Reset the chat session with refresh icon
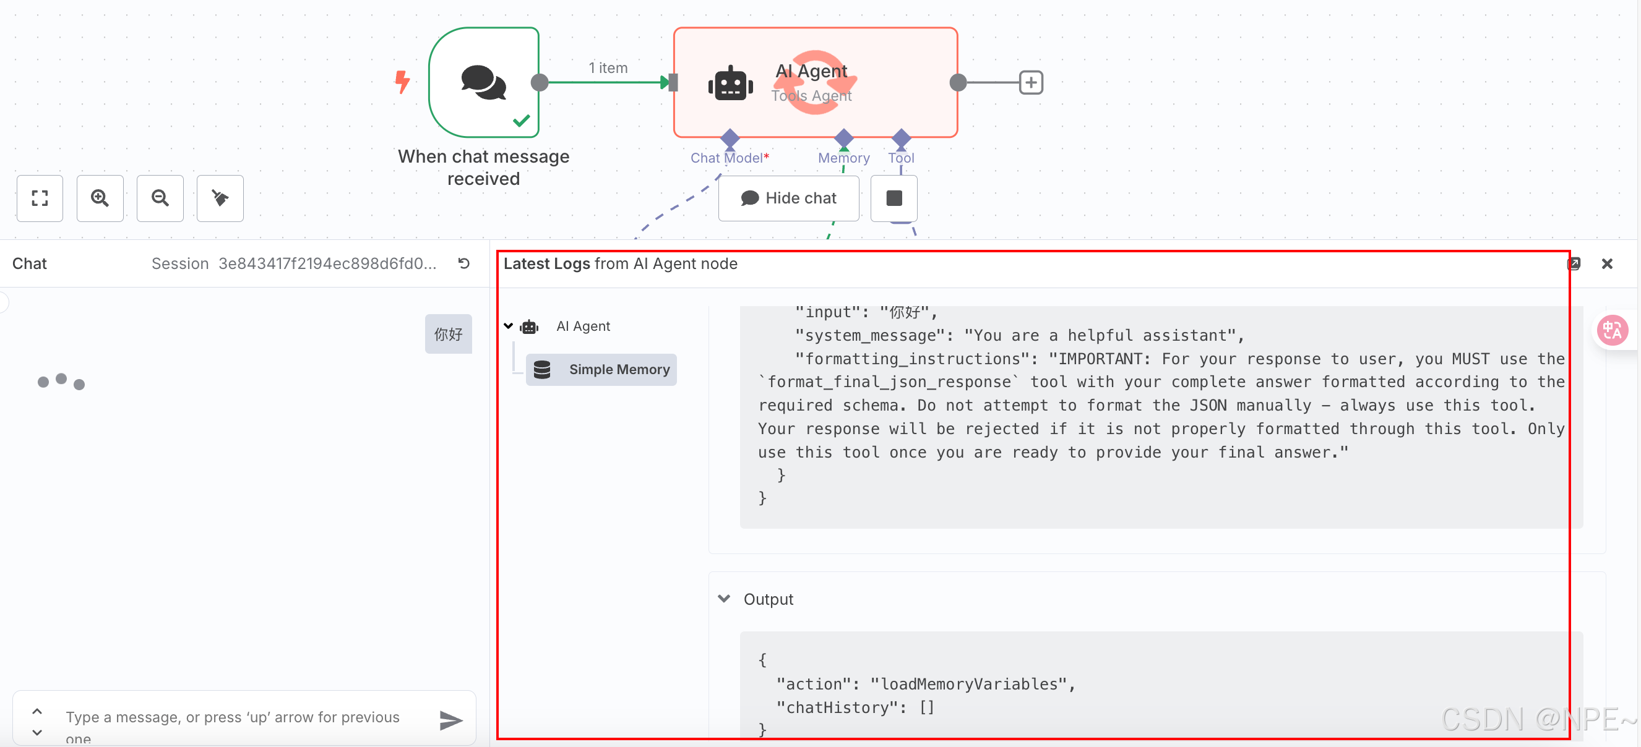This screenshot has height=747, width=1641. 463,263
